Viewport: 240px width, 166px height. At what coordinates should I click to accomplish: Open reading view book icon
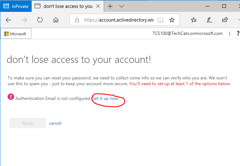click(160, 20)
